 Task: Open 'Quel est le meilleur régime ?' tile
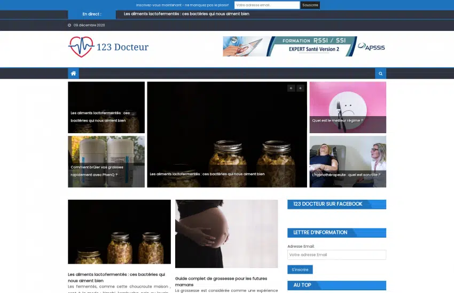click(348, 108)
